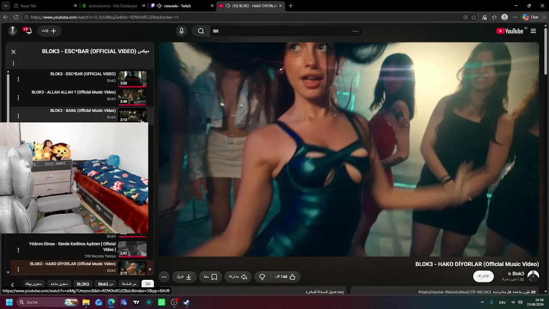Click the YouTube create button with plus
The width and height of the screenshot is (549, 309).
[x=49, y=31]
